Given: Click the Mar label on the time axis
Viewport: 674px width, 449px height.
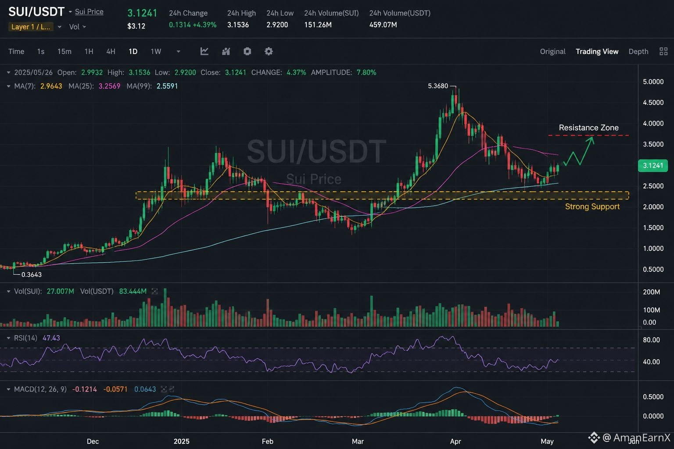Looking at the screenshot, I should tap(358, 441).
